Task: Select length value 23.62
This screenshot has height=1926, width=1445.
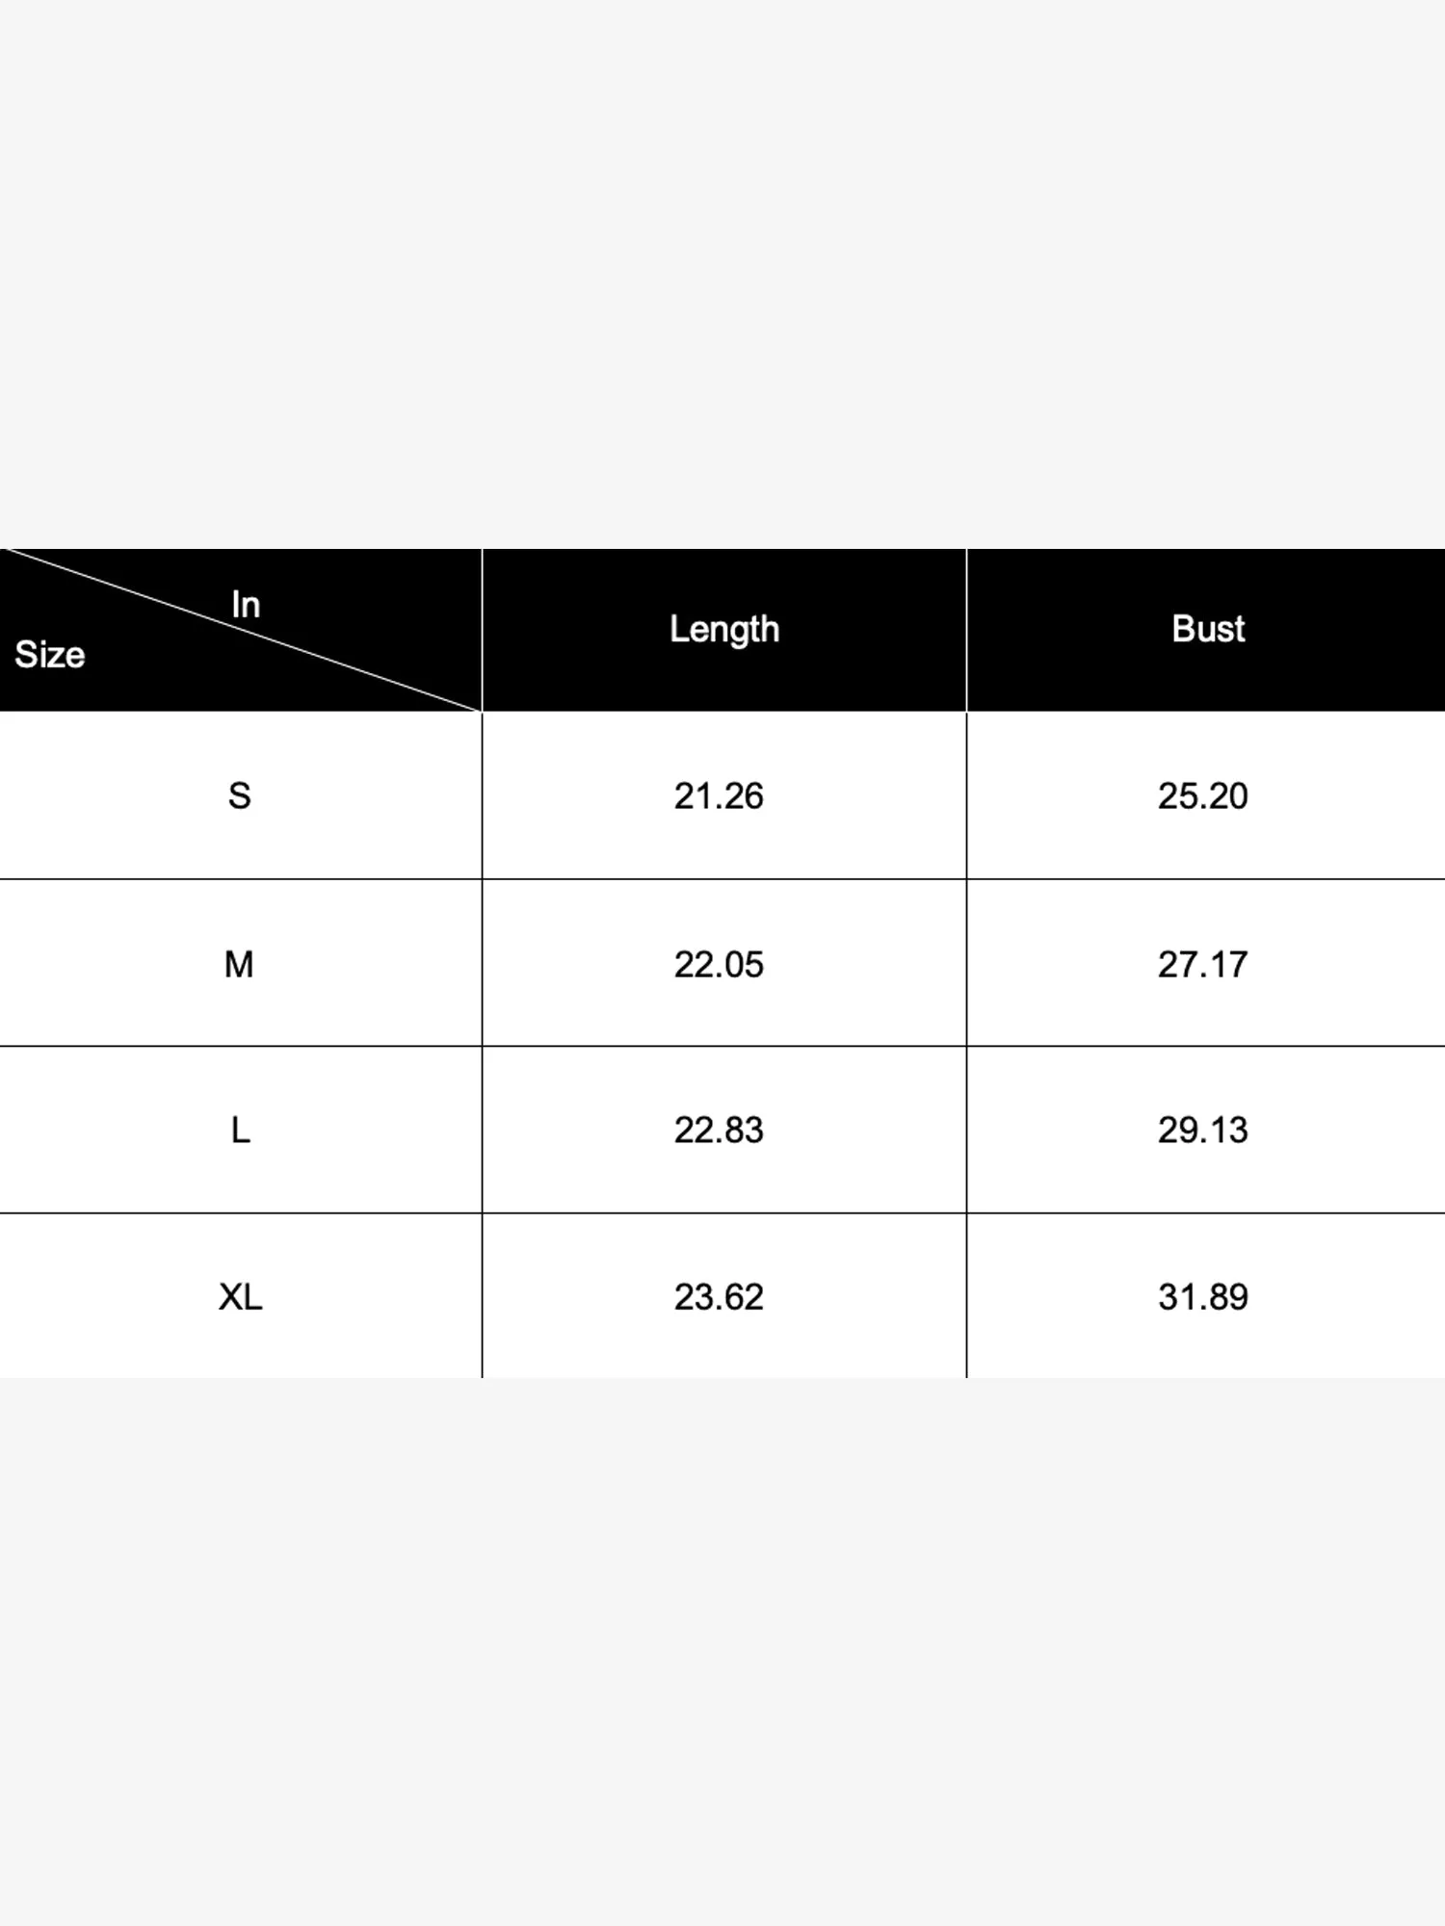Action: 719,1297
